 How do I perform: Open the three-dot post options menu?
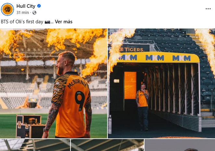point(208,9)
